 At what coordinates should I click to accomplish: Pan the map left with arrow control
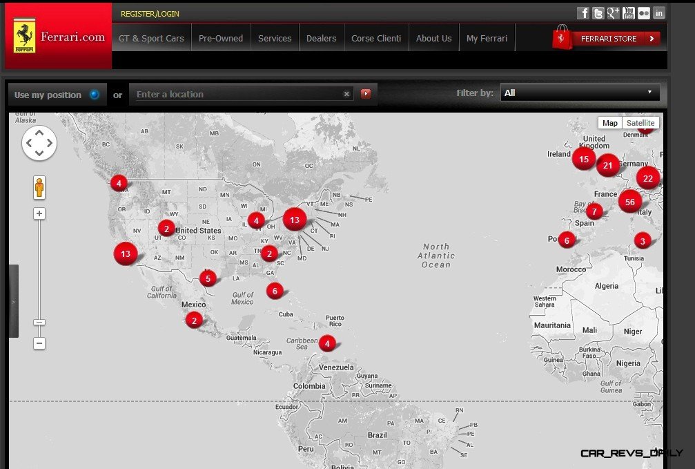(x=29, y=143)
